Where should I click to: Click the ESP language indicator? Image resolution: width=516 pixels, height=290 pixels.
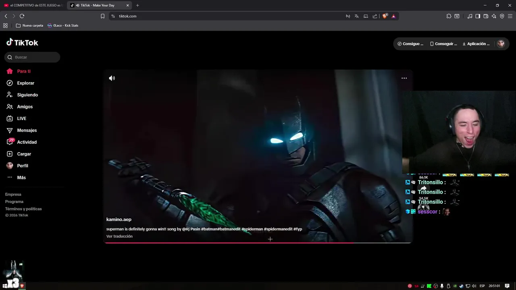tap(482, 286)
